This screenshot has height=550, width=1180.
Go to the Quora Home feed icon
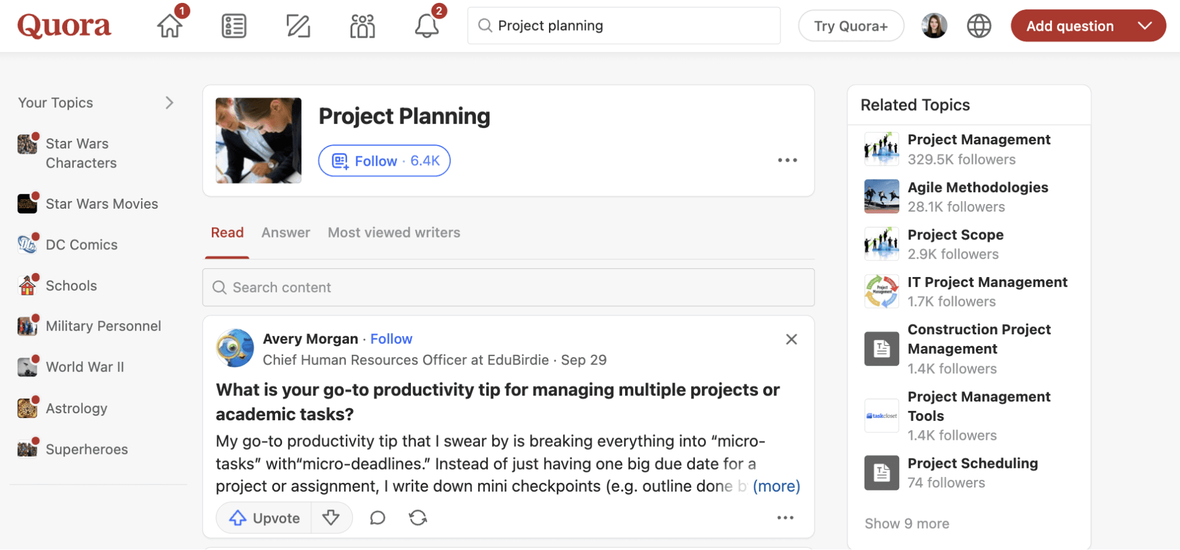pos(170,26)
